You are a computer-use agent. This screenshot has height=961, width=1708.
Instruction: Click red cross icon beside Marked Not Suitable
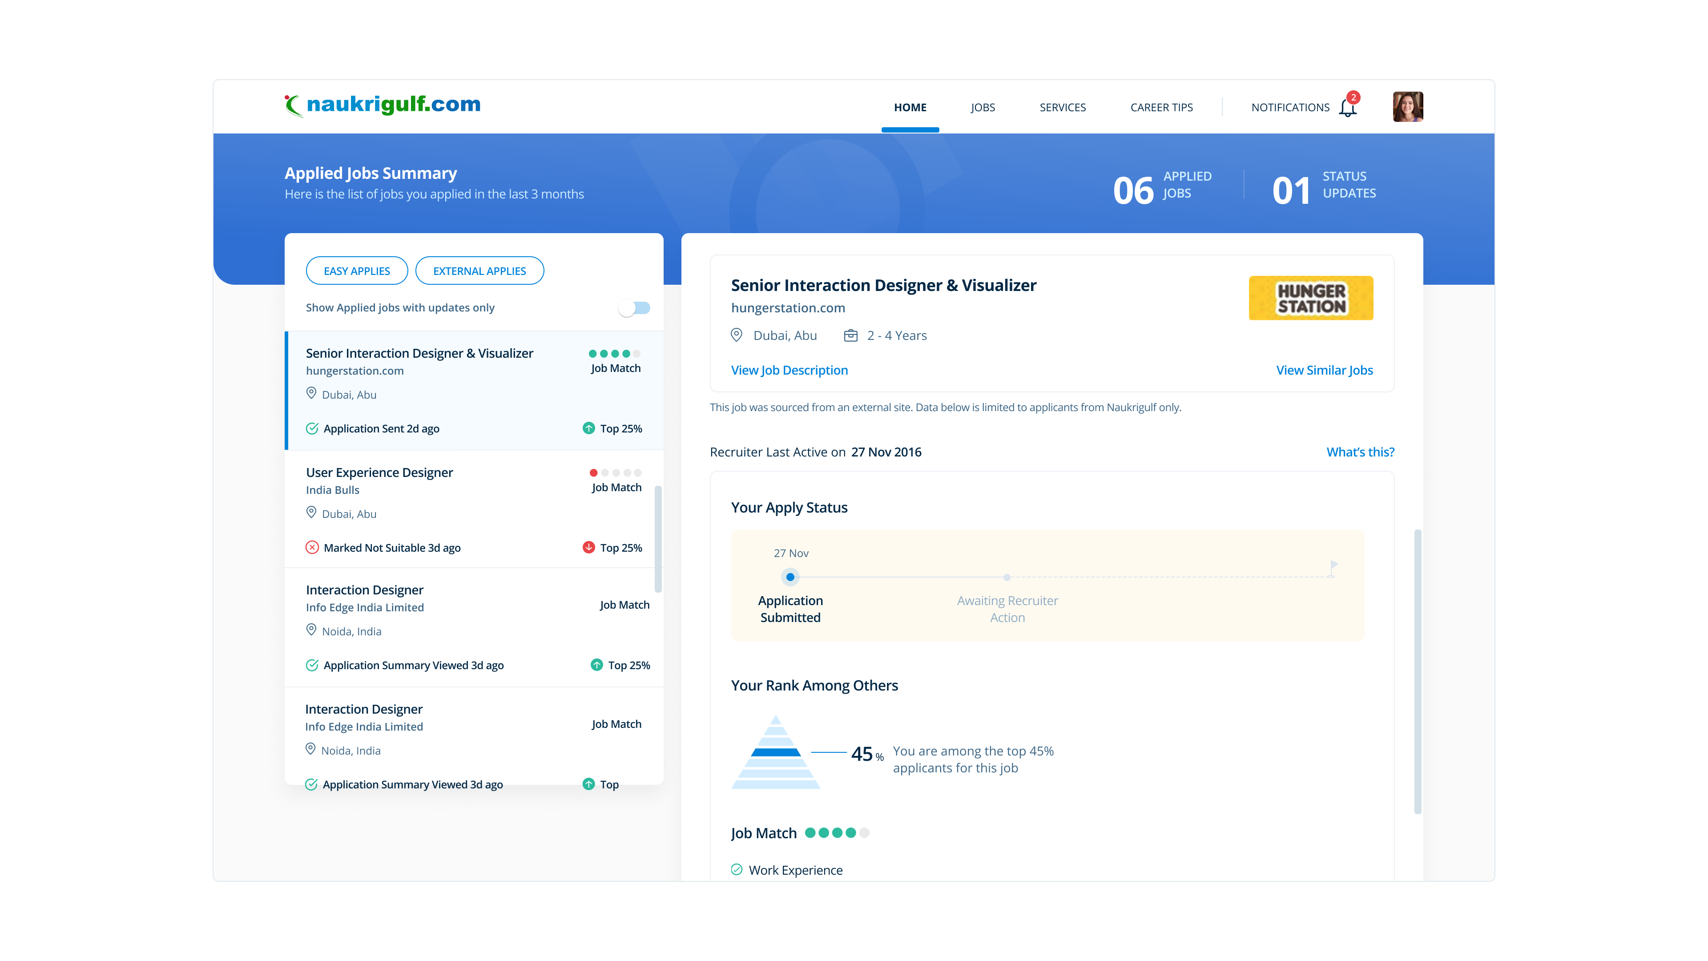pos(312,547)
